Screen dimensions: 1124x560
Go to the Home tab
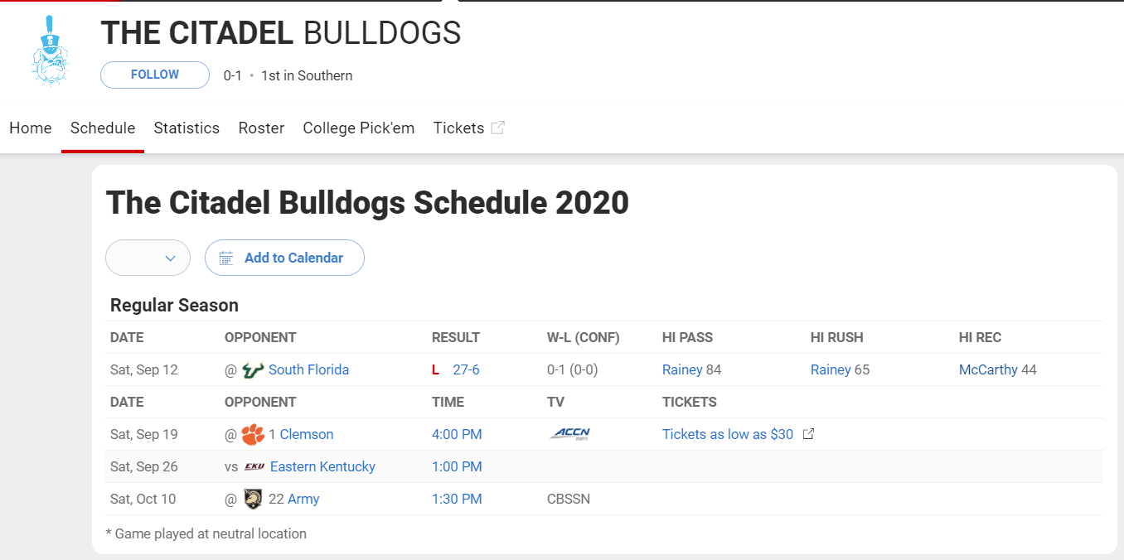(x=31, y=128)
